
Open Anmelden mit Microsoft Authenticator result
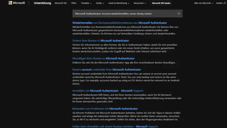(x=108, y=91)
